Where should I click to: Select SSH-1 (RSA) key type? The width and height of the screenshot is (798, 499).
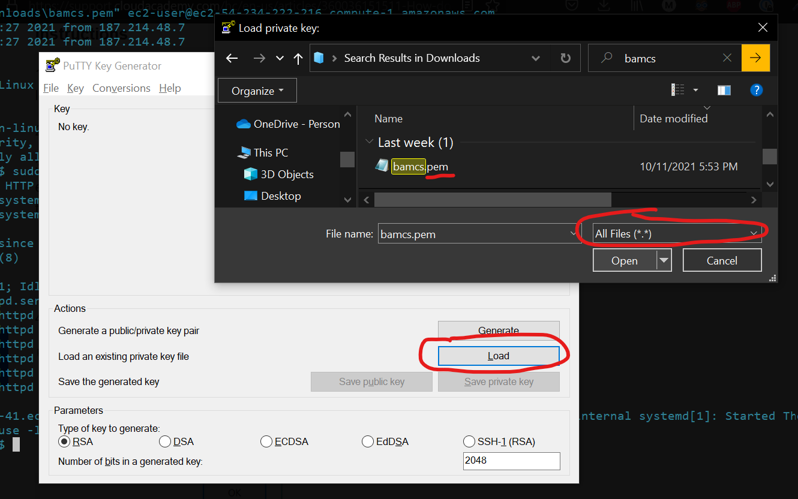click(x=469, y=441)
